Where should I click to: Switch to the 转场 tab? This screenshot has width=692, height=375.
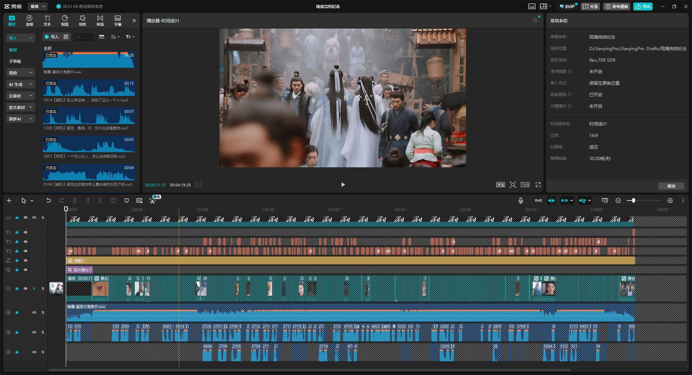click(100, 21)
